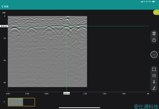Click the 0.30 label on distance axis
This screenshot has height=109, width=159.
click(27, 94)
